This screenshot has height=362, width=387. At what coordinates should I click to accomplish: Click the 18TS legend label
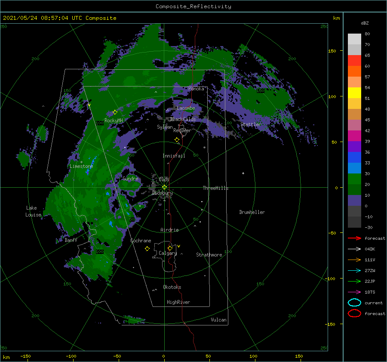tap(370, 292)
